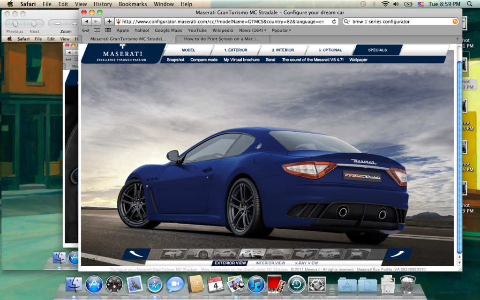
Task: Open the Wikipedia bookmark
Action: 223,30
